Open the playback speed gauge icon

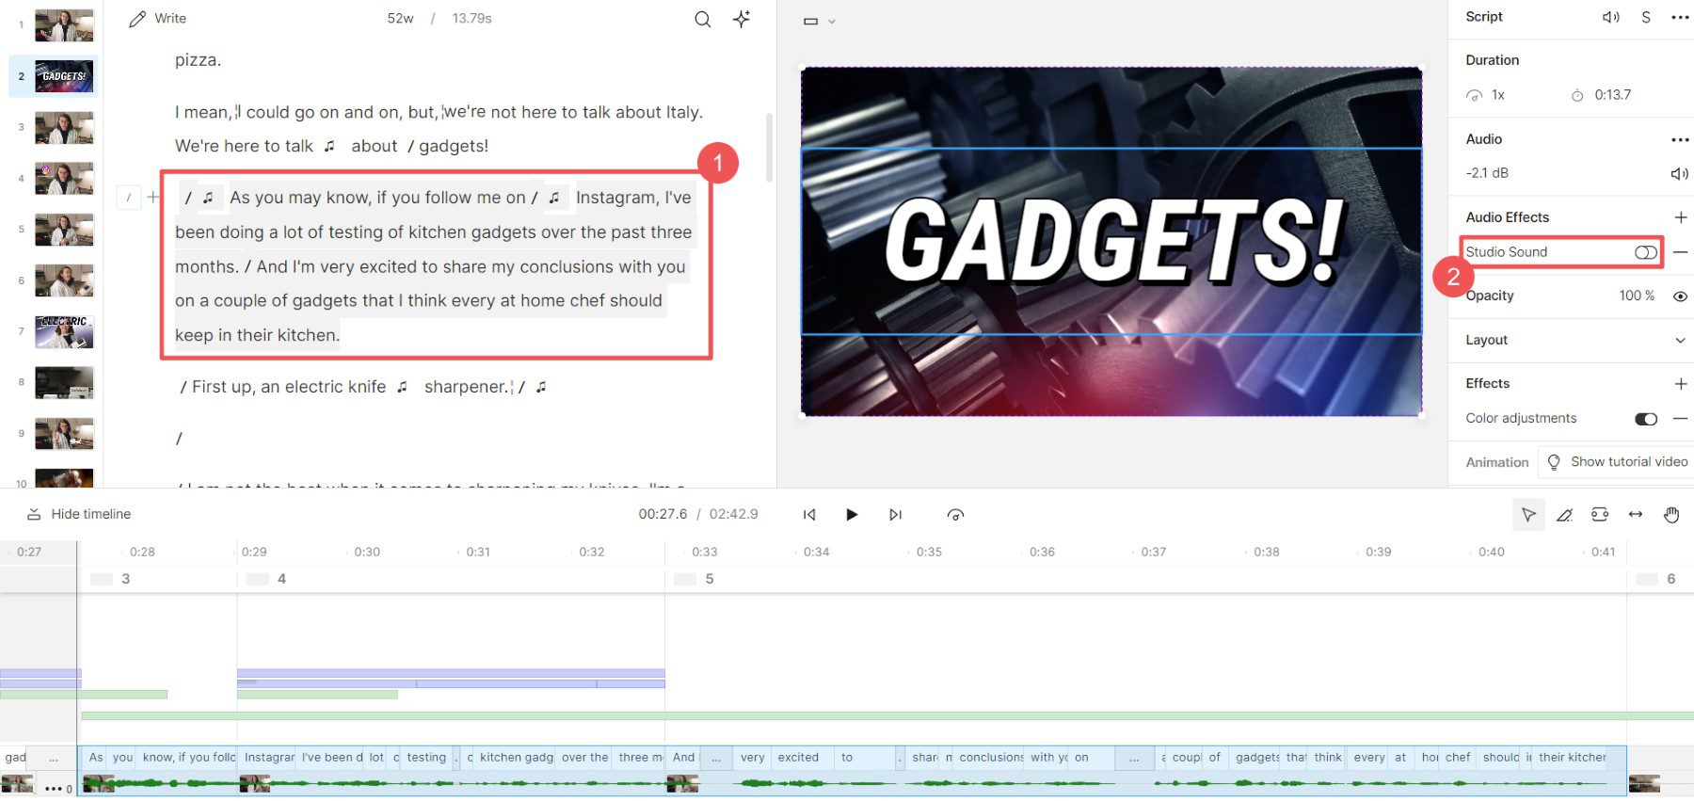click(955, 515)
